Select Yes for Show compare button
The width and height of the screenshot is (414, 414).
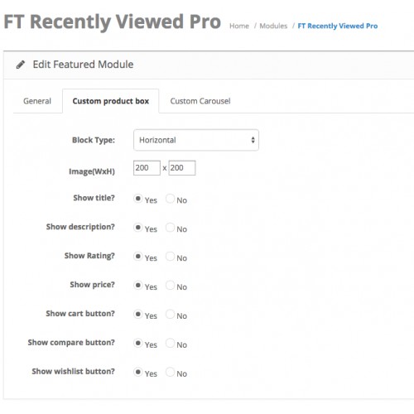[138, 343]
